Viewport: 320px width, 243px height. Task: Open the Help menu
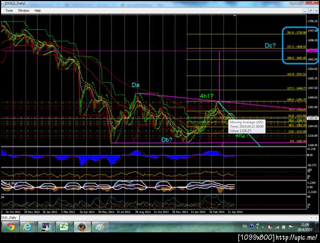[x=37, y=11]
